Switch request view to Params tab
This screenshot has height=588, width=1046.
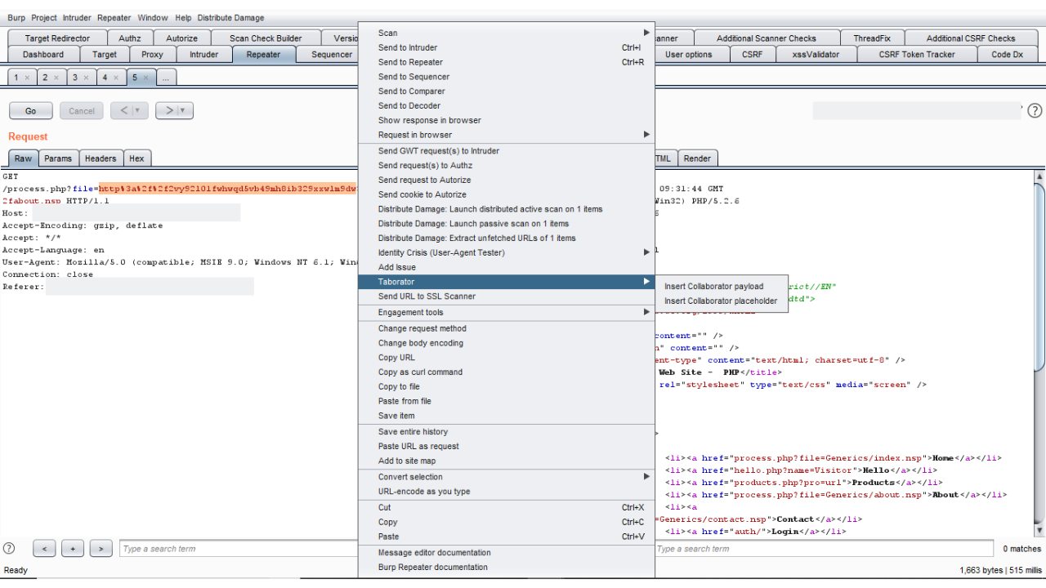58,158
